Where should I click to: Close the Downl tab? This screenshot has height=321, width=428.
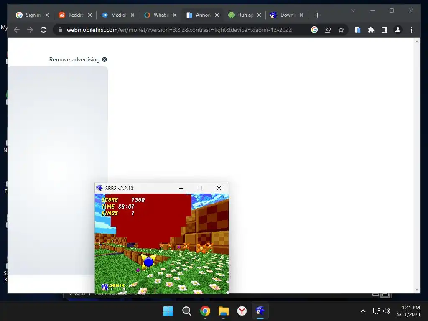pyautogui.click(x=301, y=15)
